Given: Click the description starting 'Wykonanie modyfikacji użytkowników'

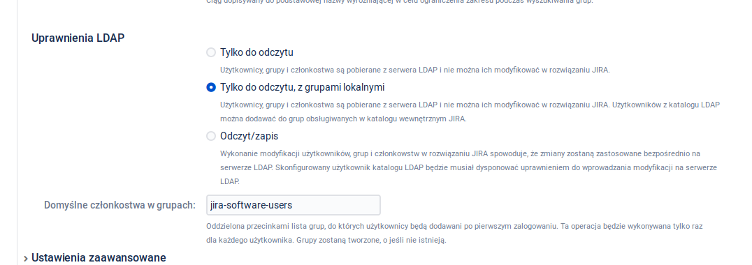Looking at the screenshot, I should [x=468, y=167].
